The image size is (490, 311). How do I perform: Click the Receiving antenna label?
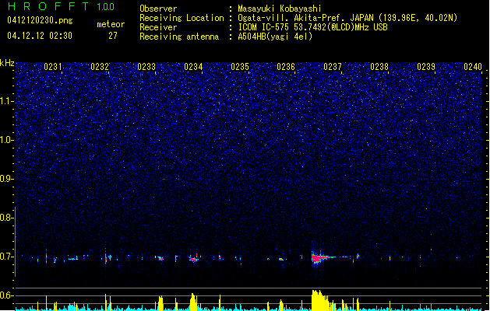[x=179, y=37]
